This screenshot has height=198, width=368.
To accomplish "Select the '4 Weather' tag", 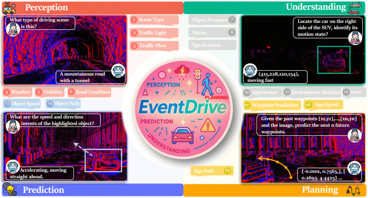I will (x=17, y=92).
